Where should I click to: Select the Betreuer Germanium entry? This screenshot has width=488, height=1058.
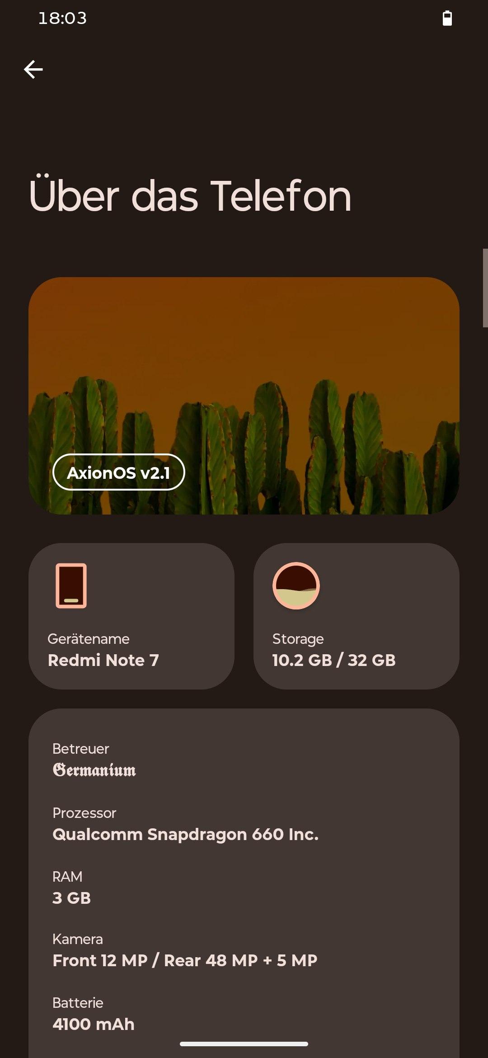[244, 760]
